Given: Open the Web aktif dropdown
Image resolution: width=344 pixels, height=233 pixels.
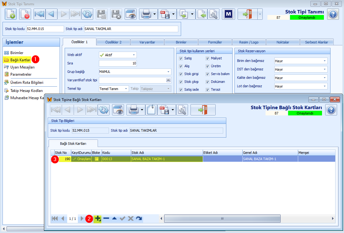Looking at the screenshot, I should pos(134,55).
